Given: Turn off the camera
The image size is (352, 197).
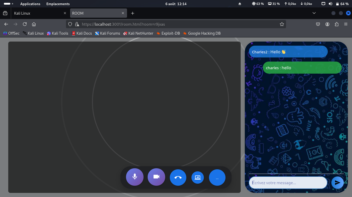Looking at the screenshot, I should coord(156,177).
